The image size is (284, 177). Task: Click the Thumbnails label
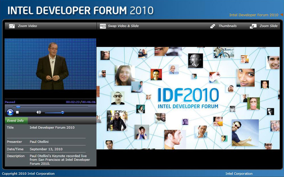coord(228,26)
